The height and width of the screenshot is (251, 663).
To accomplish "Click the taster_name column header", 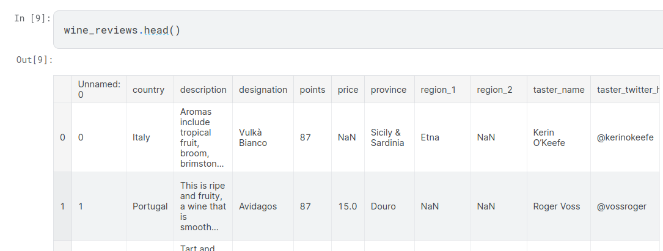I will click(559, 90).
